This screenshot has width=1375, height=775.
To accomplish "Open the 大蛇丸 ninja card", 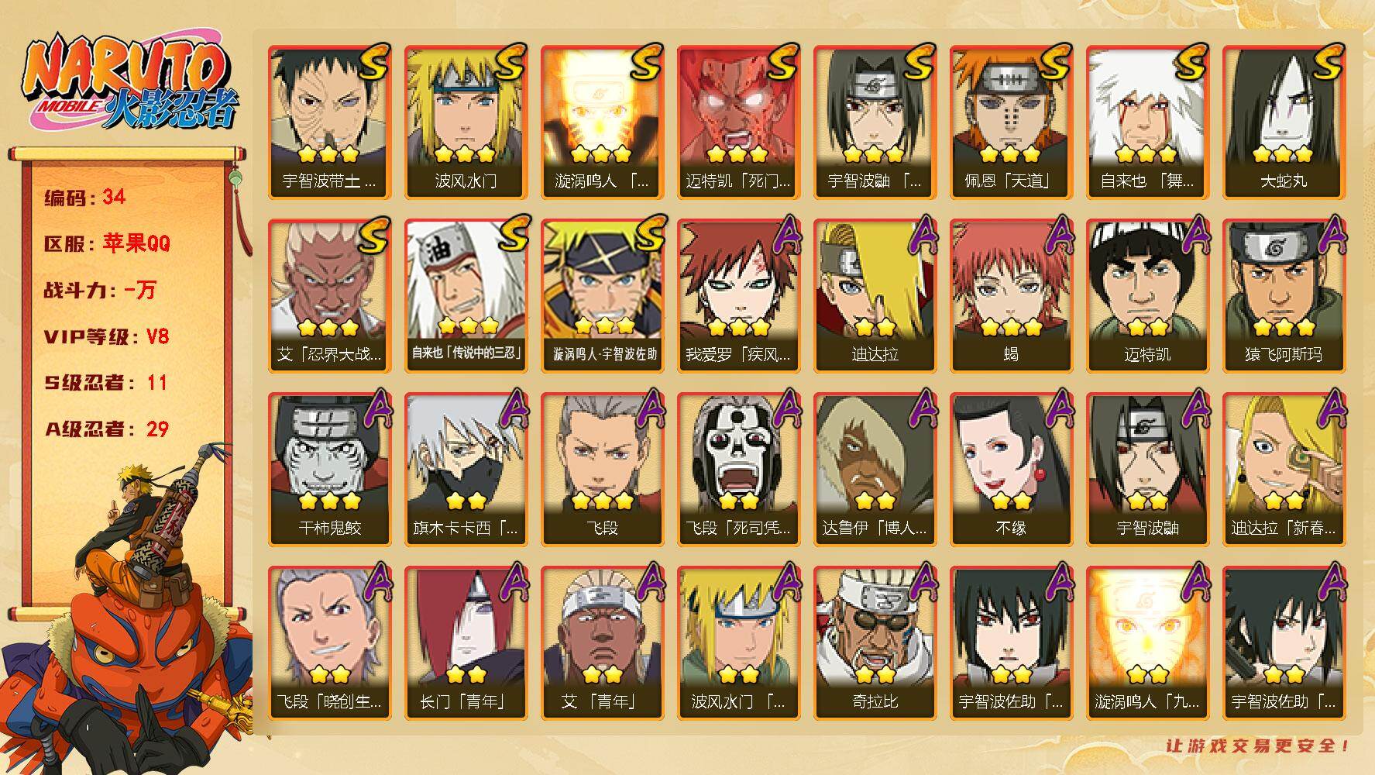I will pyautogui.click(x=1284, y=122).
